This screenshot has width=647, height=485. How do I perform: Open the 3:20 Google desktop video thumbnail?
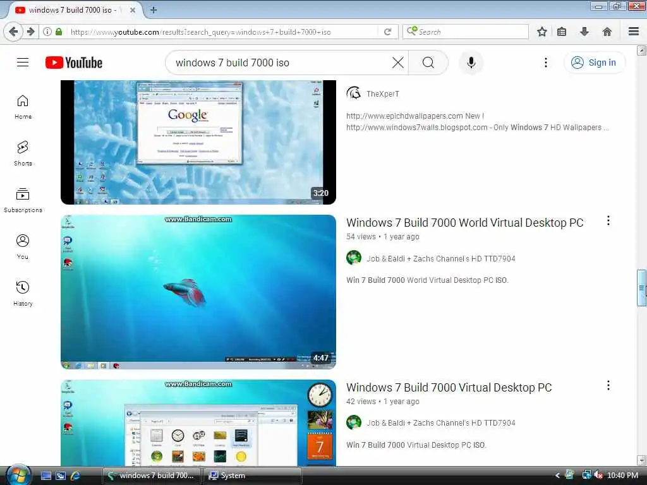pos(198,142)
